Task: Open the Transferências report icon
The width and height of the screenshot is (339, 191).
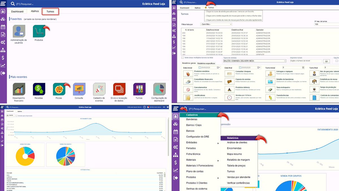Action: [x=271, y=98]
